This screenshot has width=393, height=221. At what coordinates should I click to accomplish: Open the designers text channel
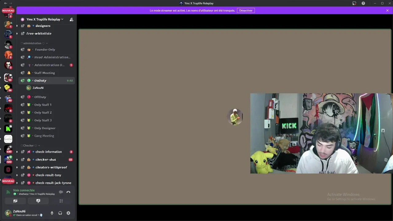(46, 26)
